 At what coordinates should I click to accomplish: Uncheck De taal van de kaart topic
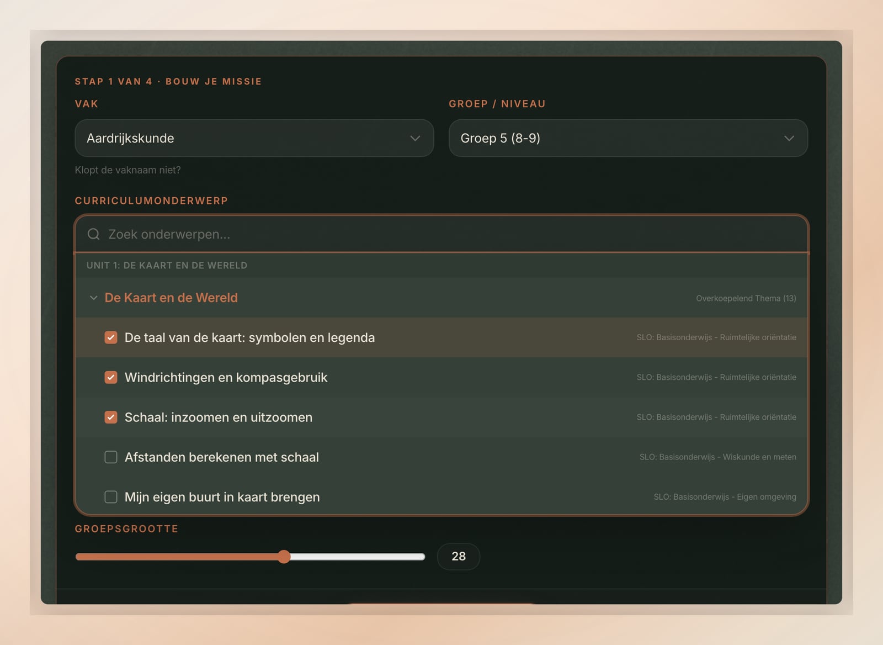pos(111,337)
